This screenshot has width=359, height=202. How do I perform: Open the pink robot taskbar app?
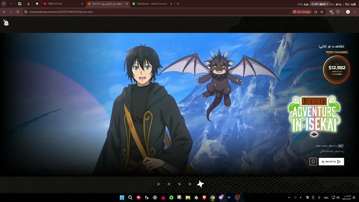(x=163, y=198)
